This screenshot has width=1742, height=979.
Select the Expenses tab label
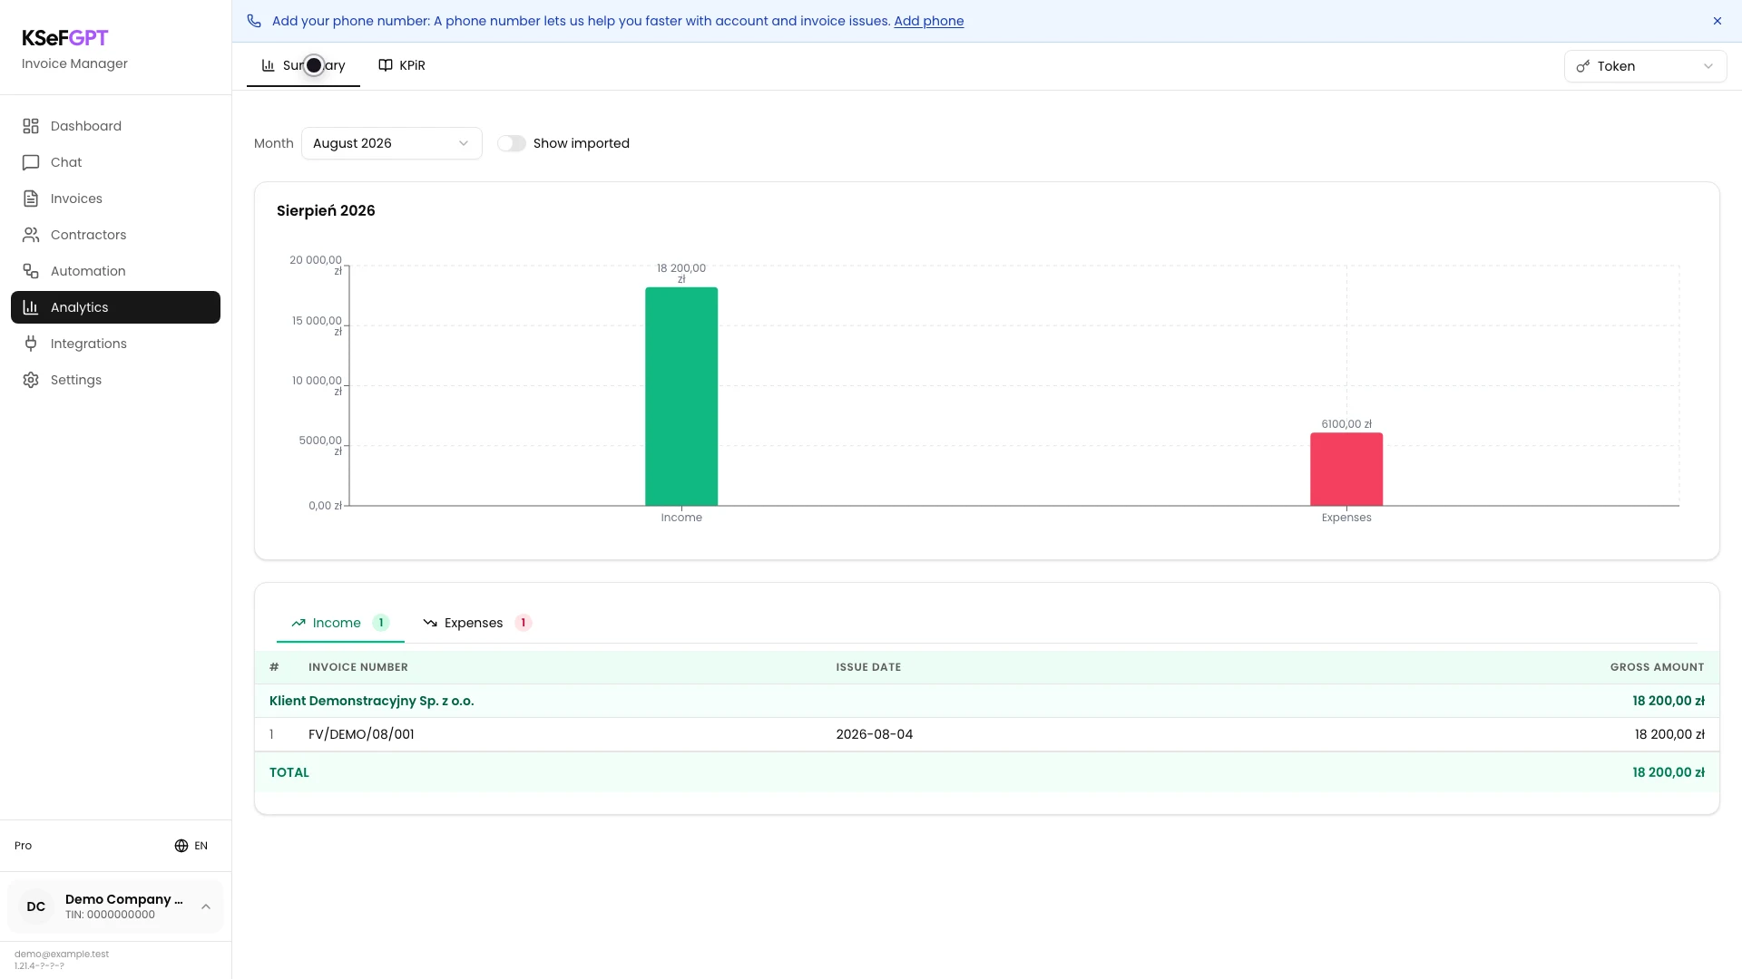[474, 623]
